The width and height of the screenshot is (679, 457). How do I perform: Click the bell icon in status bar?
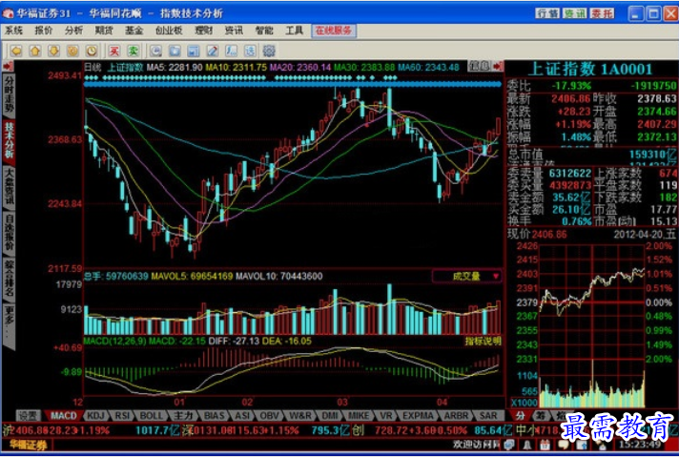(527, 445)
